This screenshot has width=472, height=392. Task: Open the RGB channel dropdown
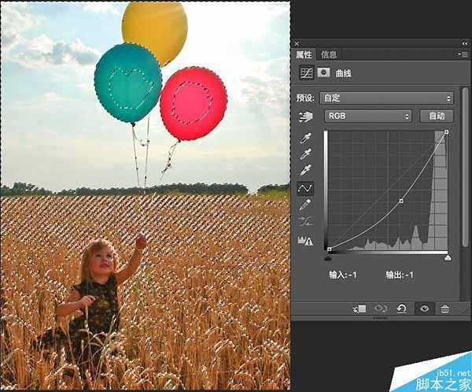tap(368, 116)
